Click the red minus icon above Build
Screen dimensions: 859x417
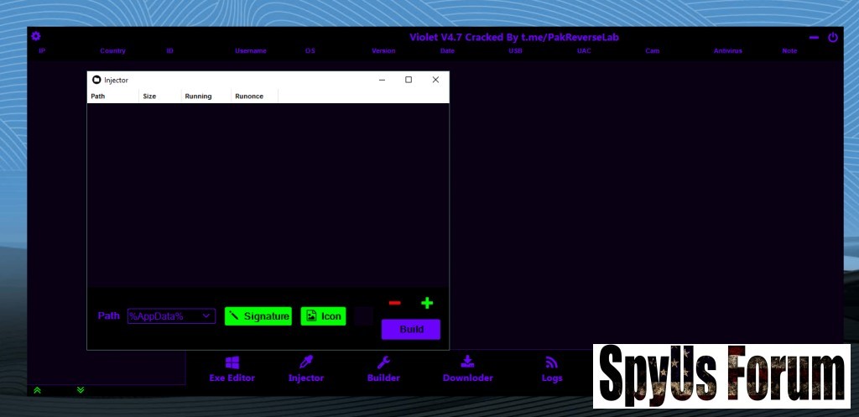tap(394, 303)
